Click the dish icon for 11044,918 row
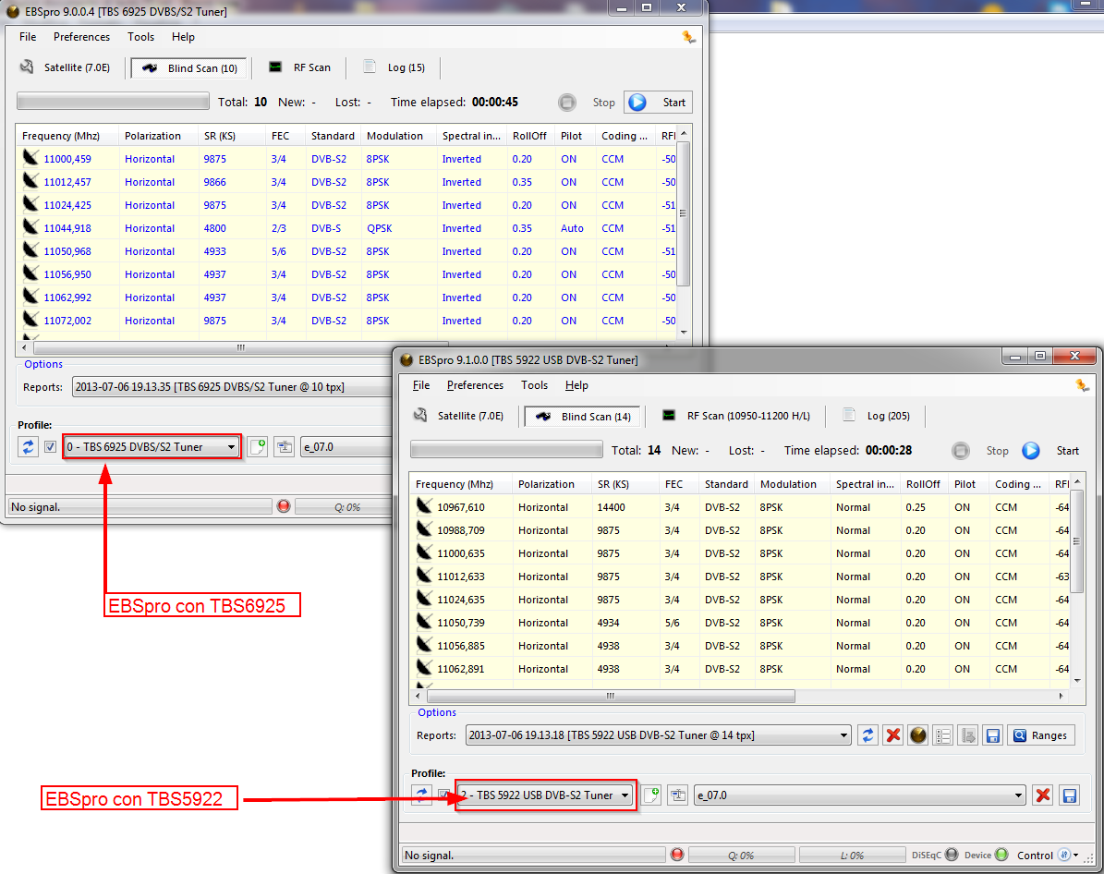This screenshot has height=874, width=1104. 30,226
